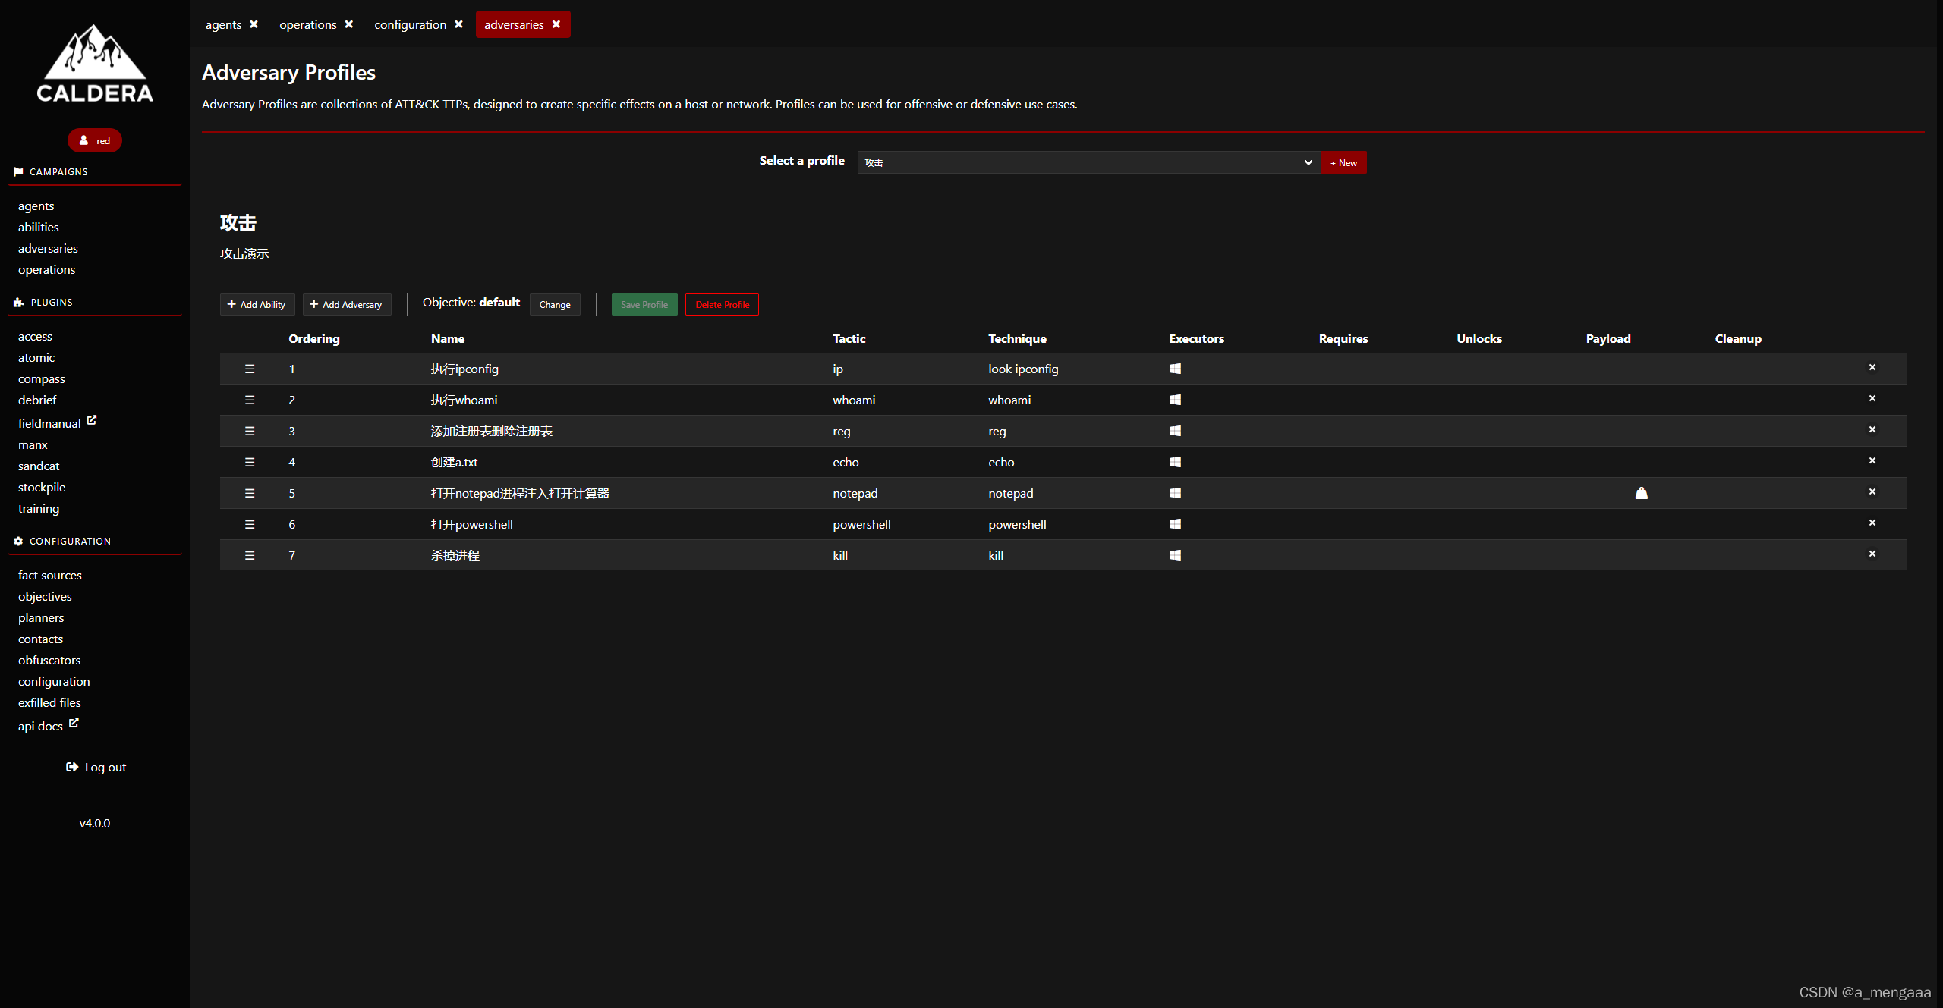
Task: Click the payload icon in notepad row
Action: coord(1641,493)
